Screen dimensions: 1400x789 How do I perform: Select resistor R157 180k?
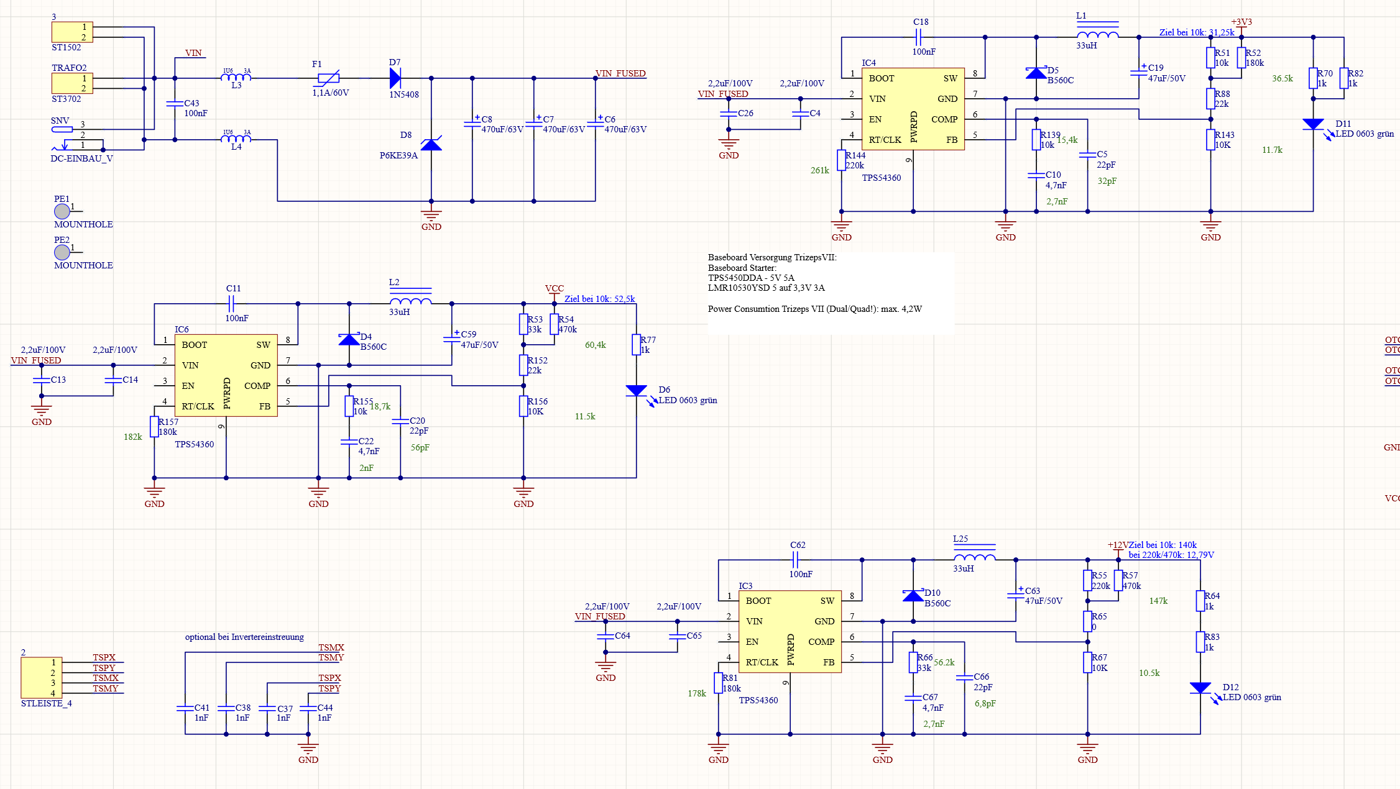(x=154, y=427)
